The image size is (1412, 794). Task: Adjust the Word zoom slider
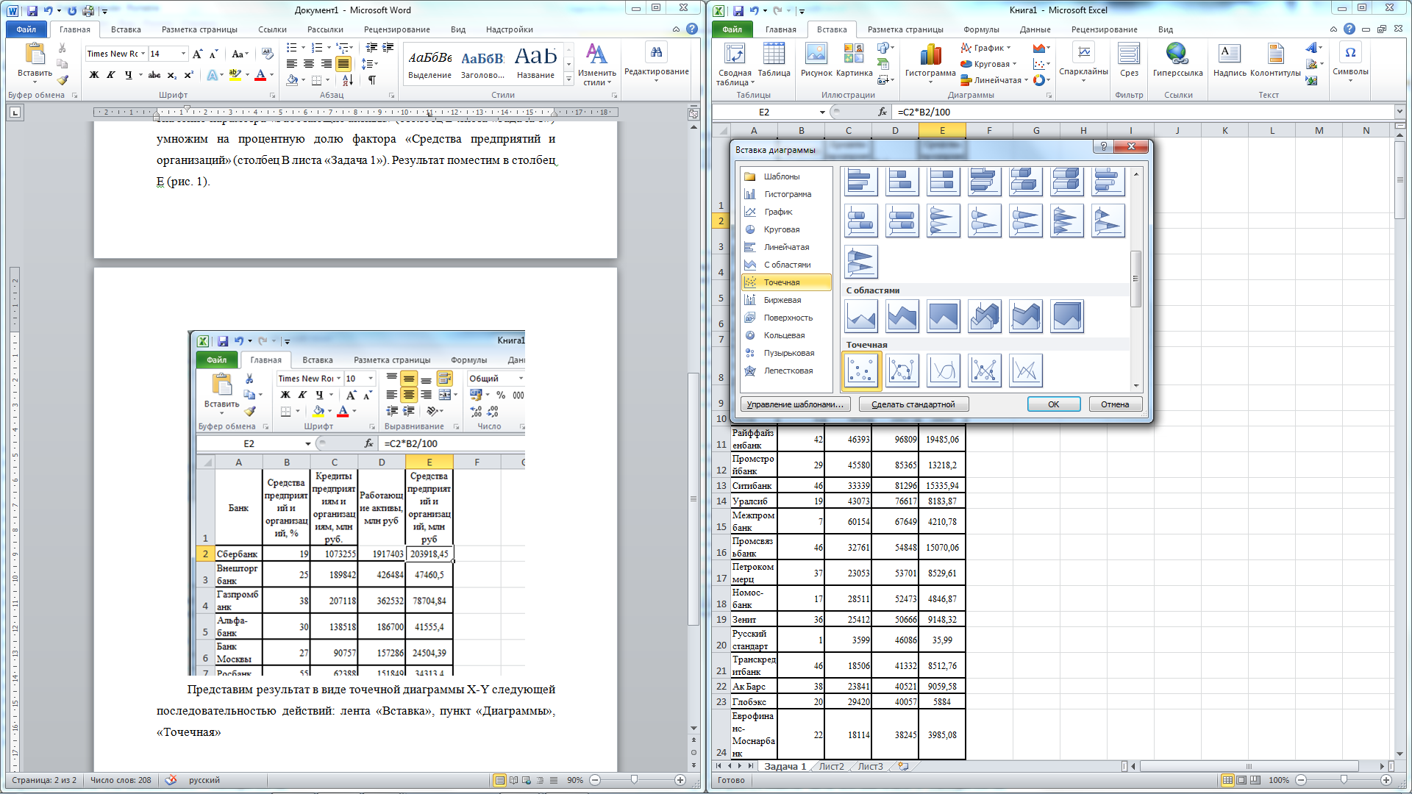pos(635,780)
